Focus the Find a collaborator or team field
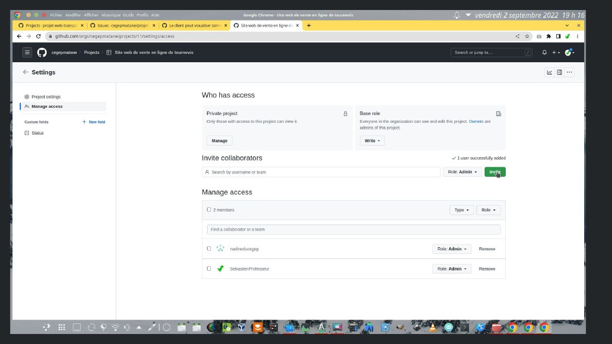 click(x=354, y=230)
